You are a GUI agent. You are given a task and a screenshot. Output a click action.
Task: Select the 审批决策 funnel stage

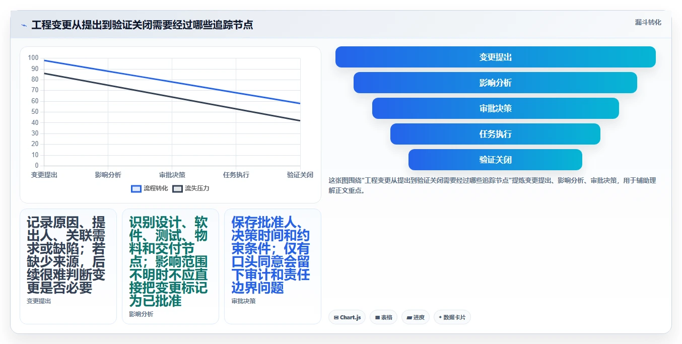coord(496,108)
